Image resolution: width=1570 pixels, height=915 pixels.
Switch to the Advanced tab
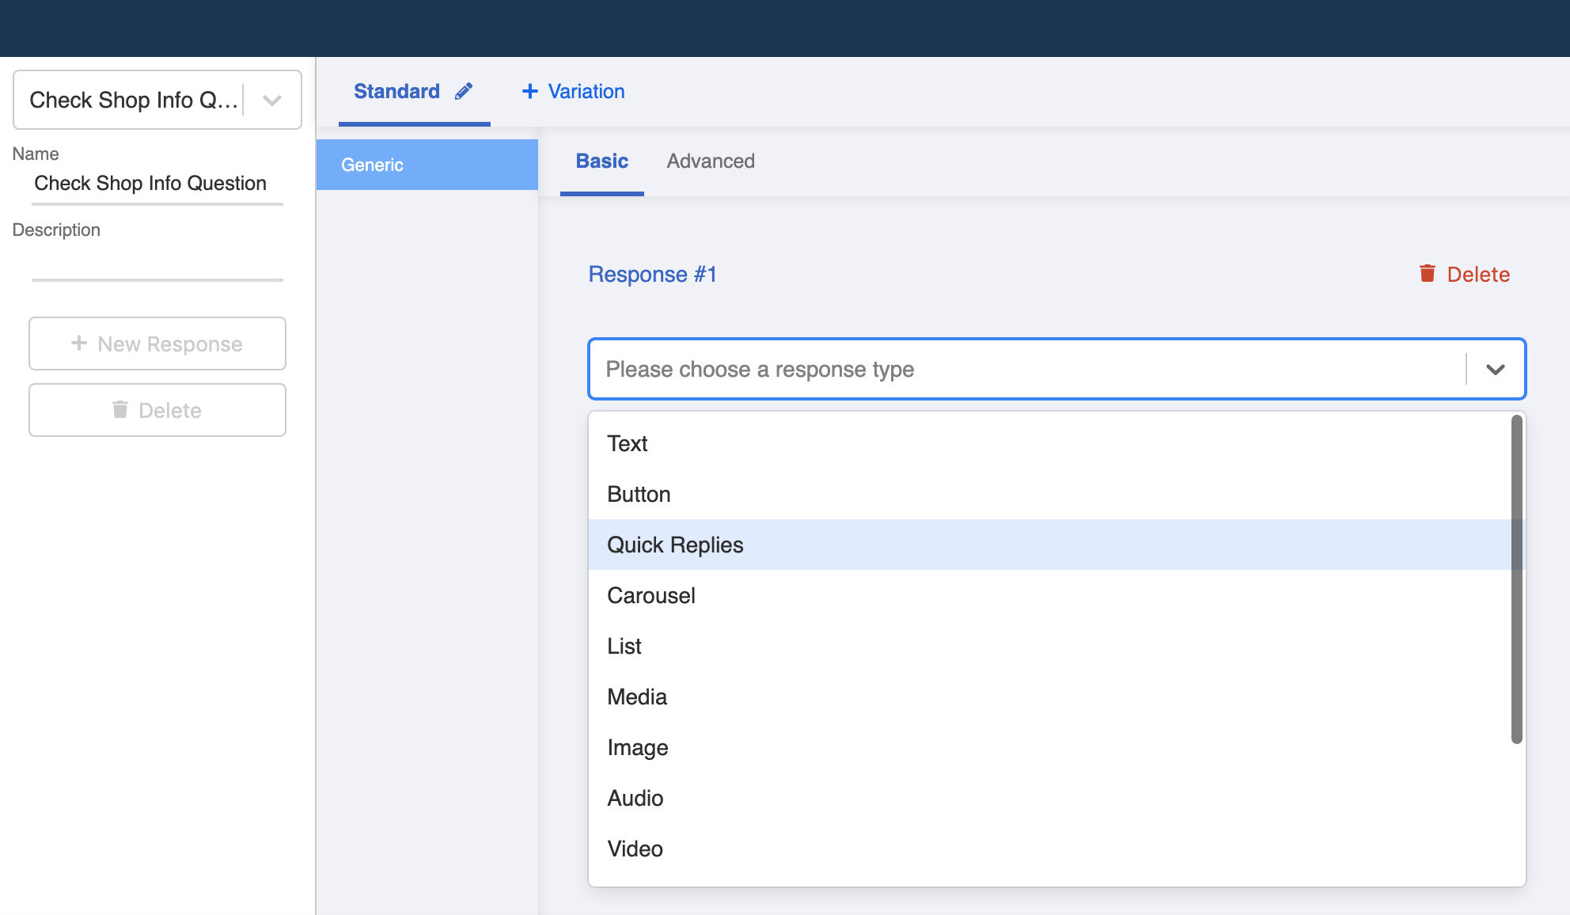point(710,161)
